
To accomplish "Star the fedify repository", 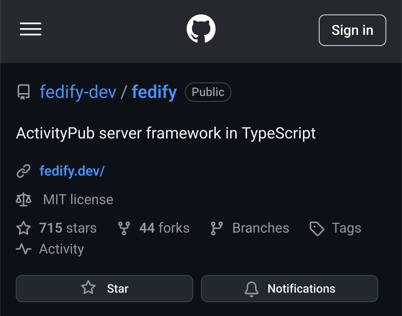I will 104,289.
